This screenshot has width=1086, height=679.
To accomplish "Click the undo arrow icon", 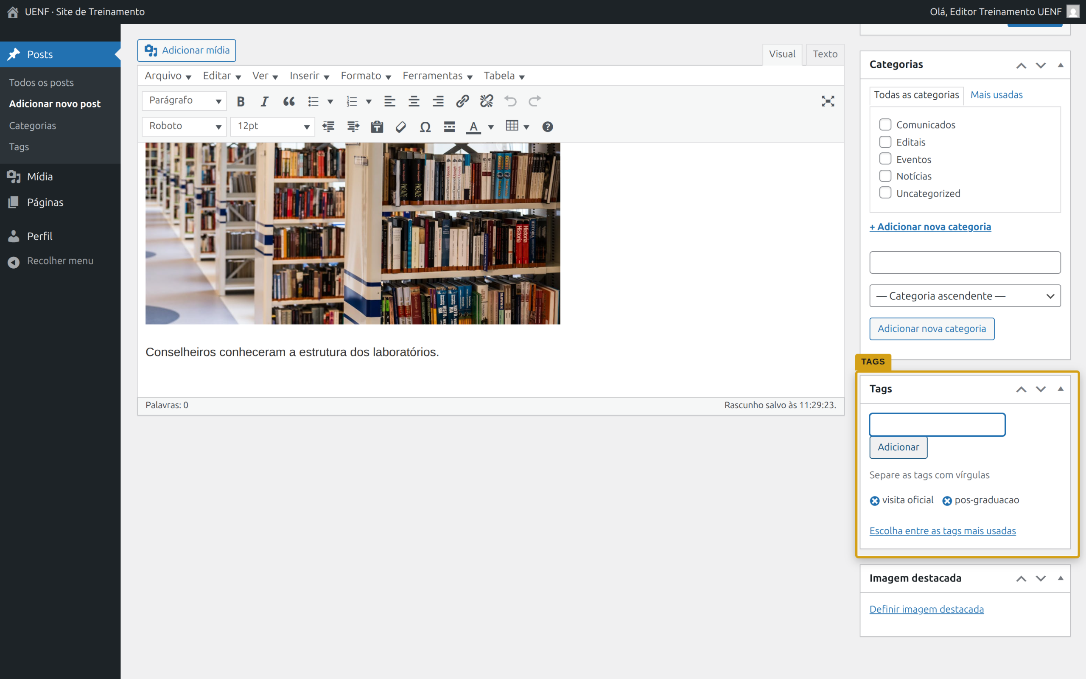I will point(510,101).
